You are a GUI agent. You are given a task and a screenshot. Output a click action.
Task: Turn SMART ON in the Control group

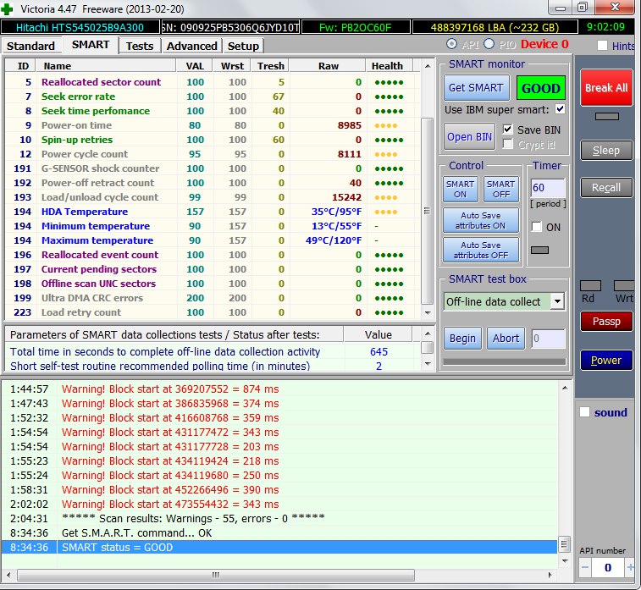(x=460, y=189)
